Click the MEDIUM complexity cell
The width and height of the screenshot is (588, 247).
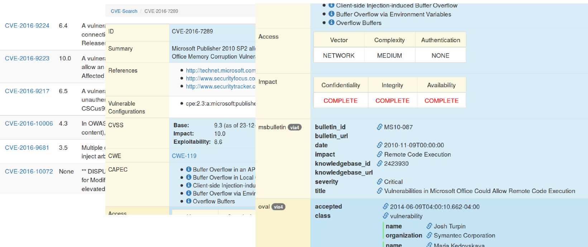point(389,55)
